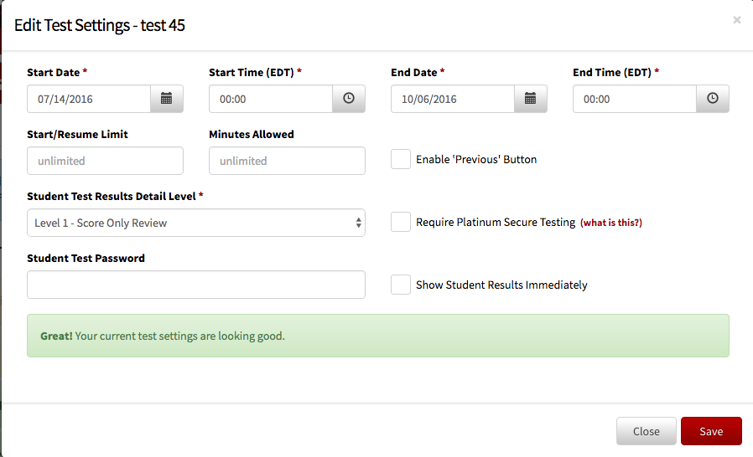
Task: Focus the End Date text field
Action: tap(453, 99)
